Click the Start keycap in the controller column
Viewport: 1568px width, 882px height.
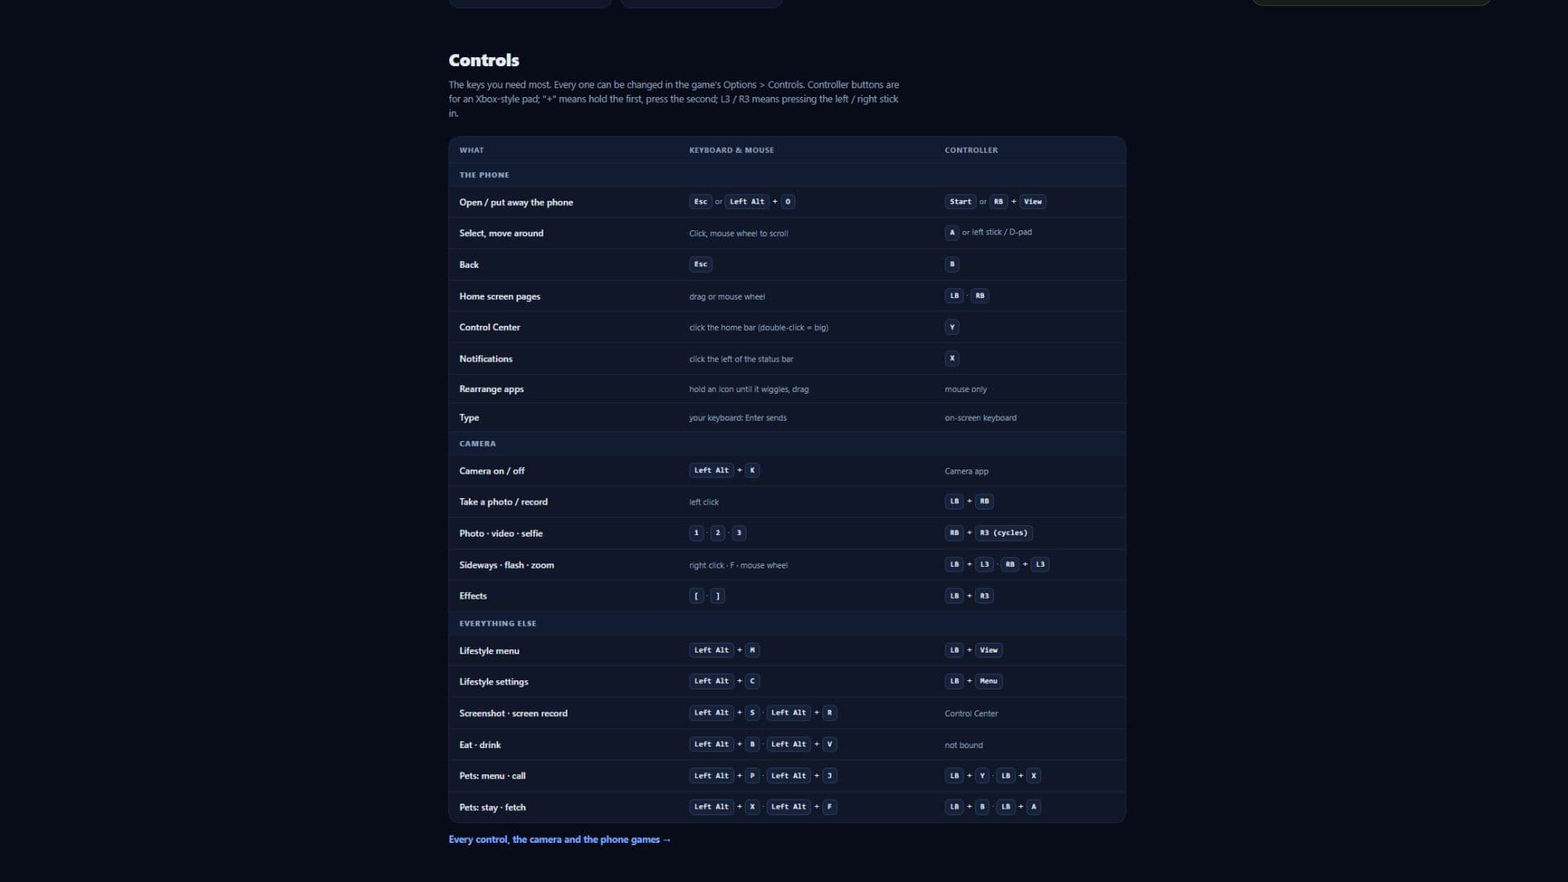click(x=960, y=202)
